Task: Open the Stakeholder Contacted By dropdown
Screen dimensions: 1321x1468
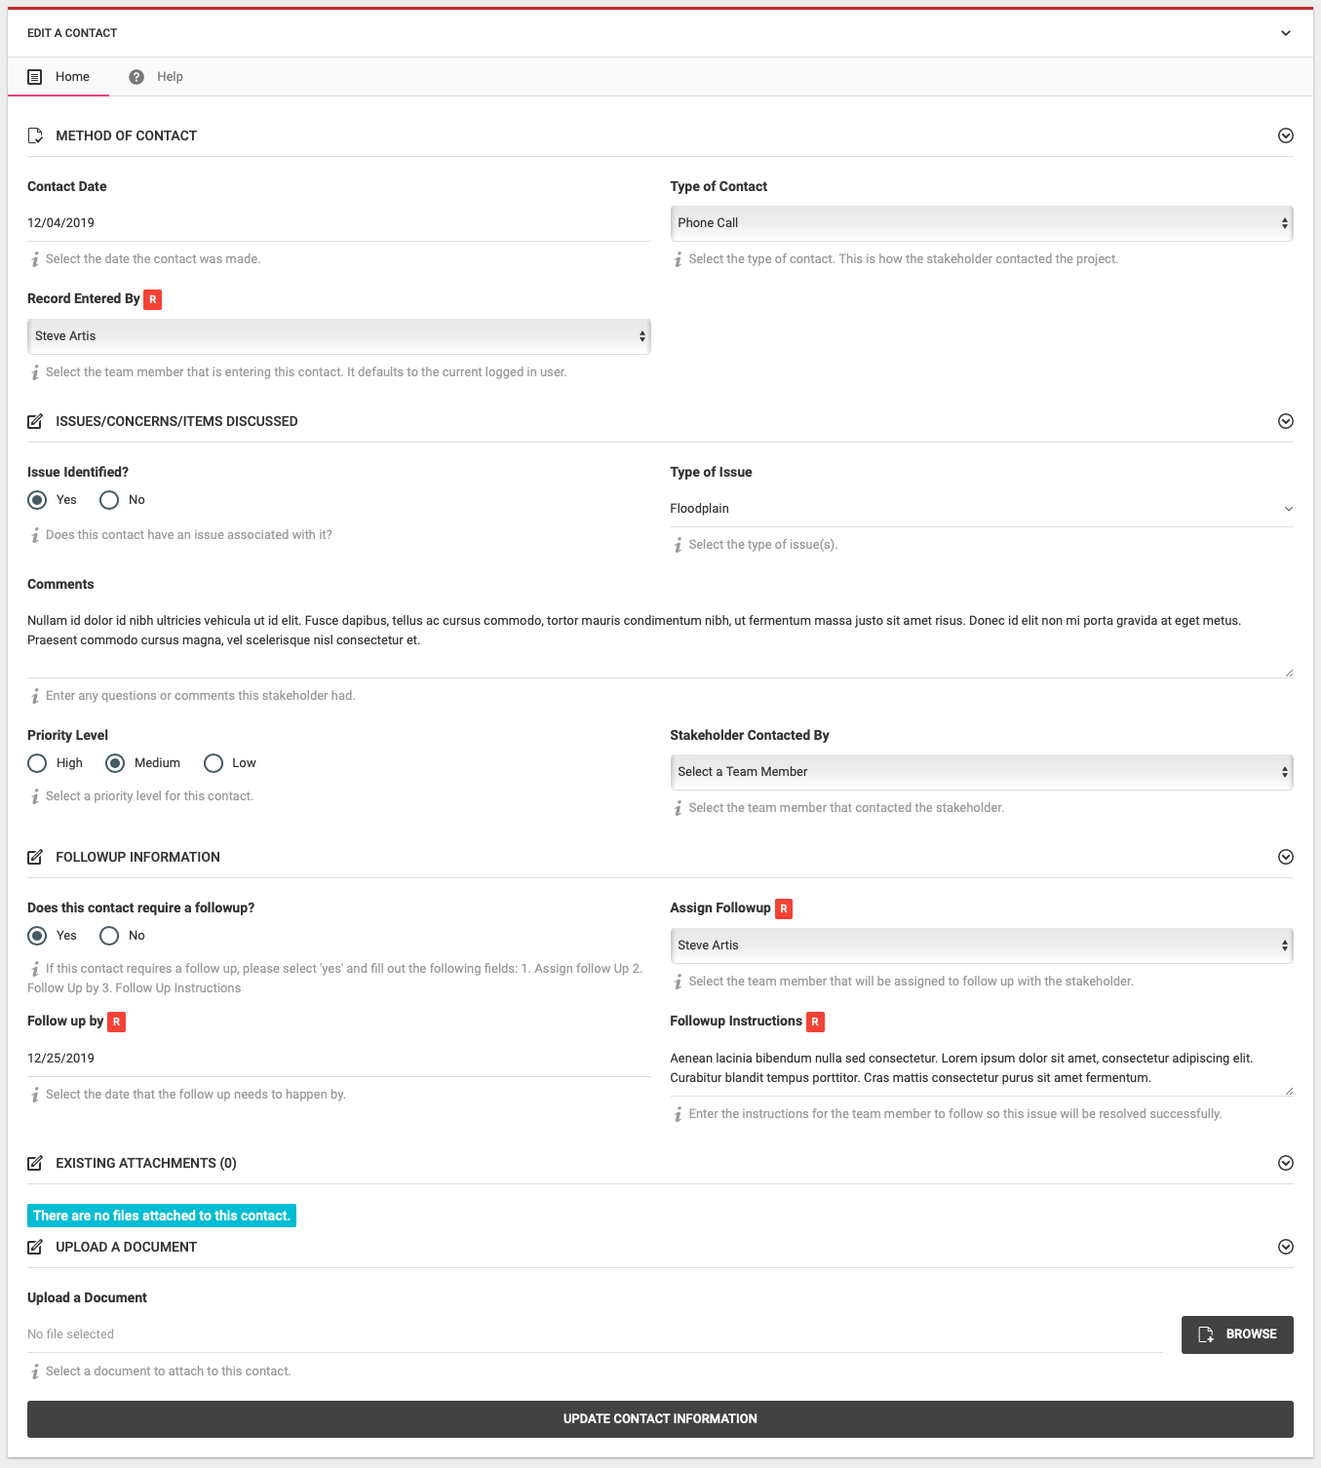Action: pyautogui.click(x=981, y=772)
